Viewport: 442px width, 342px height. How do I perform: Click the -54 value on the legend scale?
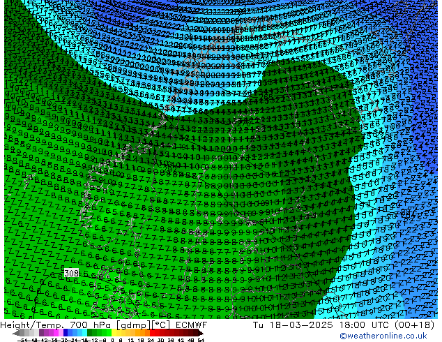click(x=22, y=340)
